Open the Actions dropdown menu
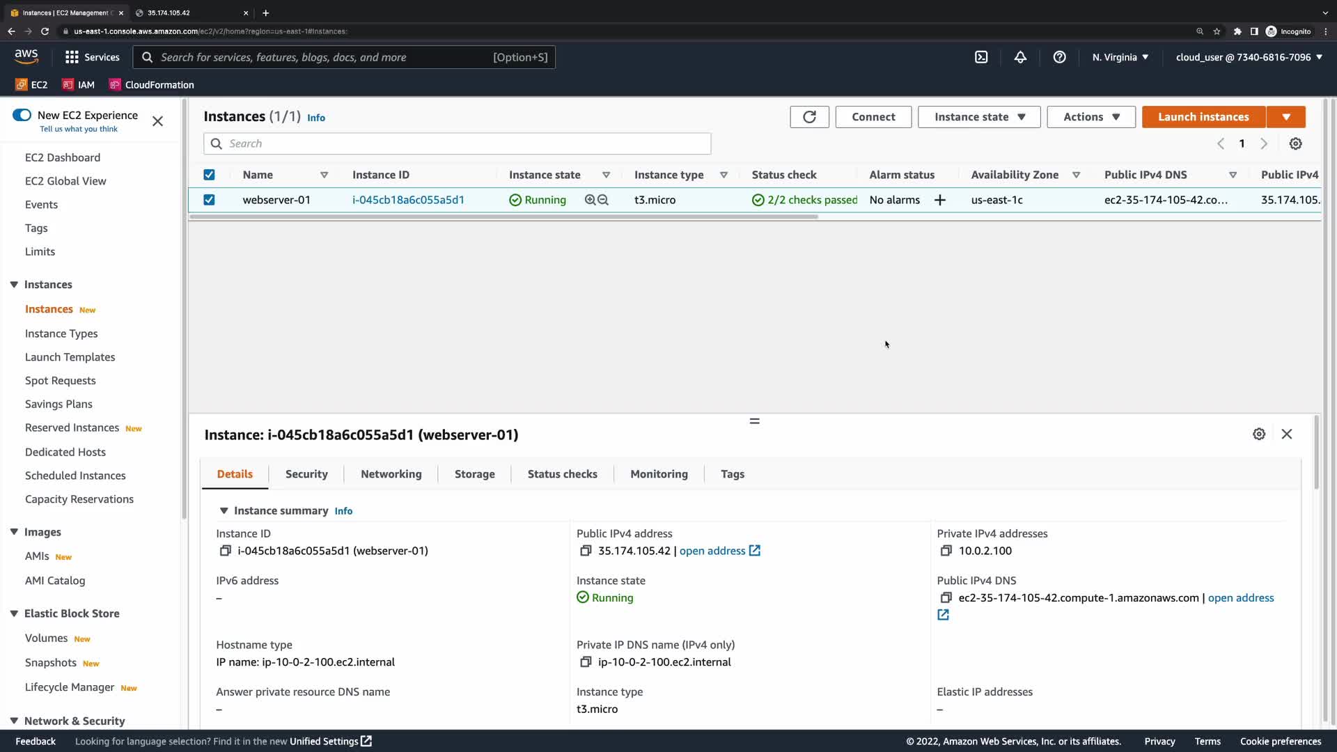The height and width of the screenshot is (752, 1337). click(1091, 117)
